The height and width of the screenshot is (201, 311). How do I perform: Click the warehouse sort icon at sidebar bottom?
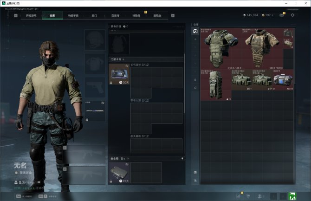[195, 181]
